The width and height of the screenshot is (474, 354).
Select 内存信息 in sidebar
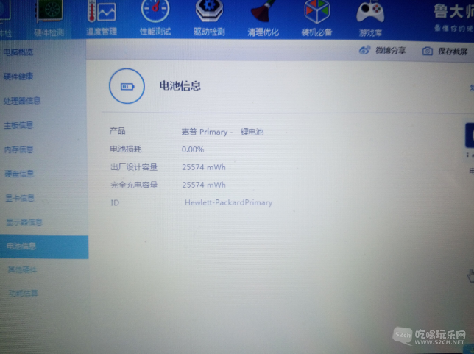(18, 149)
